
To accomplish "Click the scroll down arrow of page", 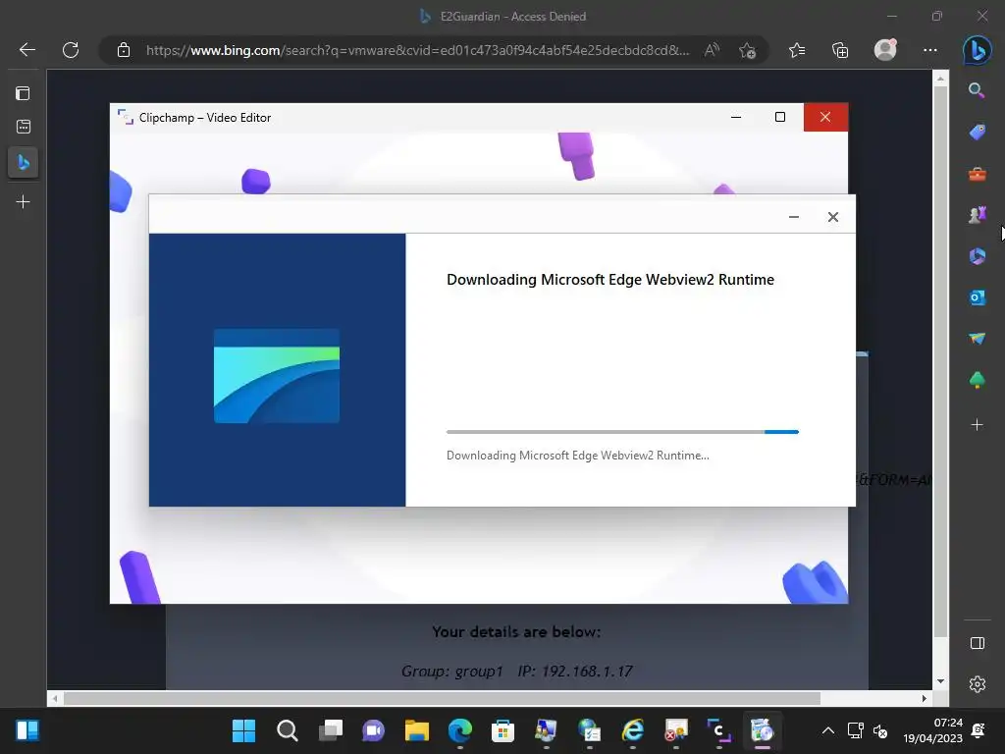I will [x=940, y=681].
